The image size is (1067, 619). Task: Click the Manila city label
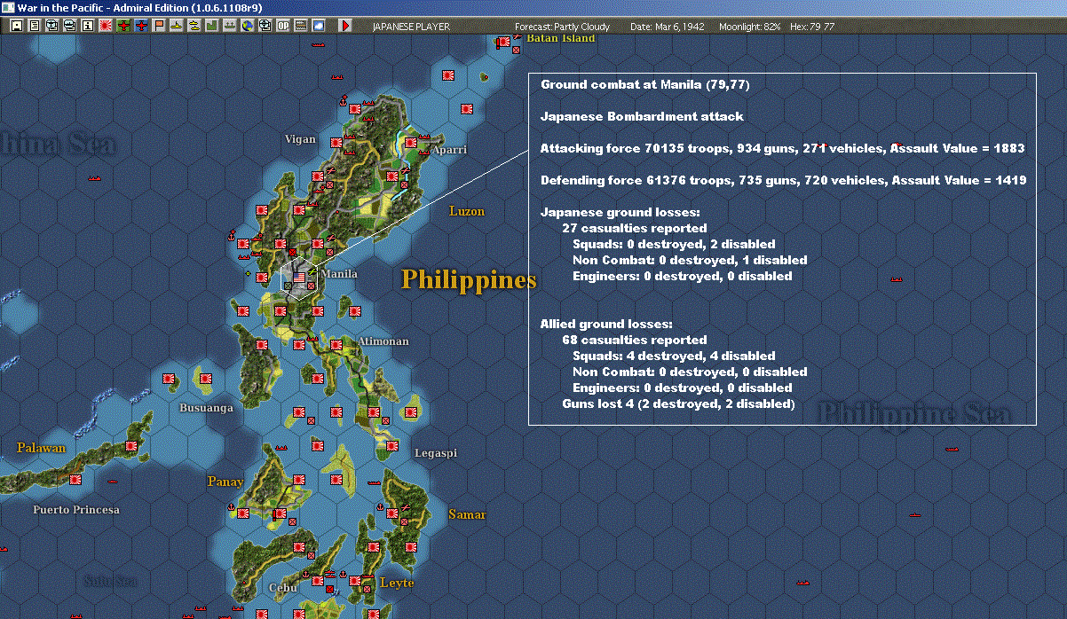pyautogui.click(x=340, y=274)
